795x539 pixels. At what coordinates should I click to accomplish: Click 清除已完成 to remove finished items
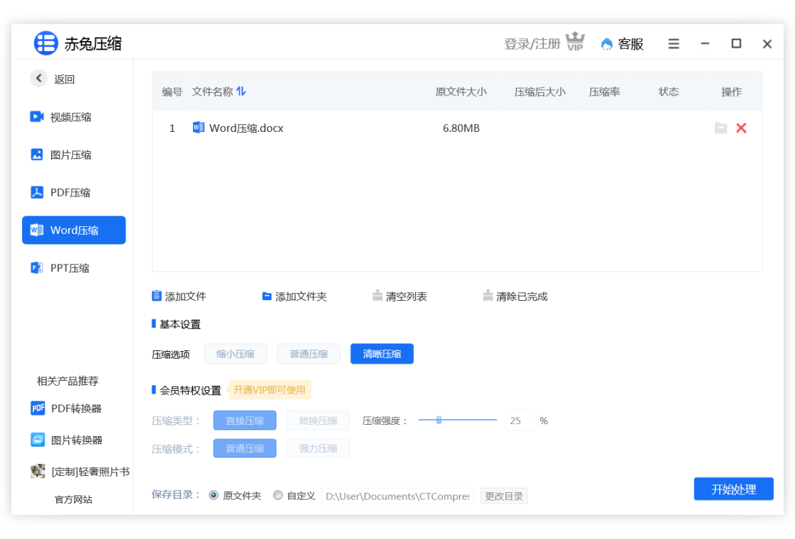pyautogui.click(x=515, y=296)
